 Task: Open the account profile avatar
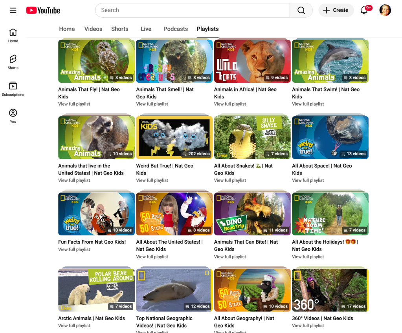[385, 10]
